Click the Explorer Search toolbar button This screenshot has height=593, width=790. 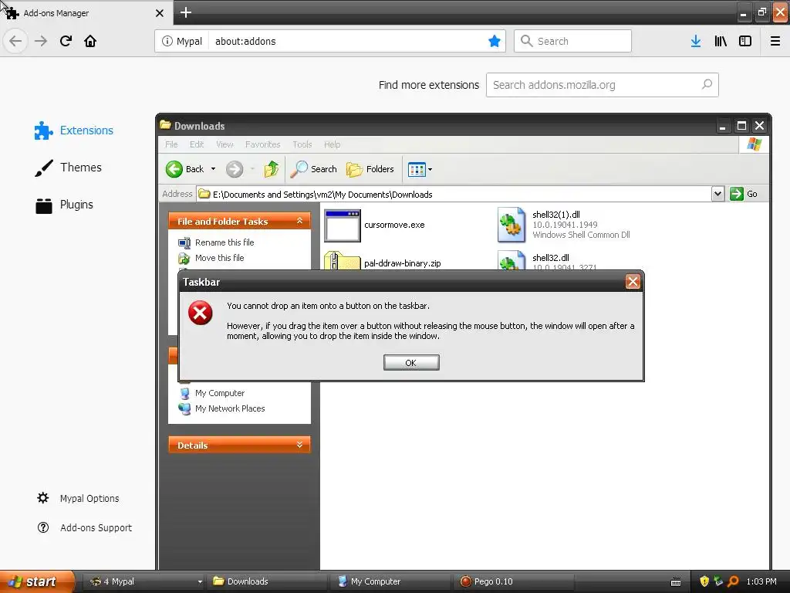coord(313,169)
